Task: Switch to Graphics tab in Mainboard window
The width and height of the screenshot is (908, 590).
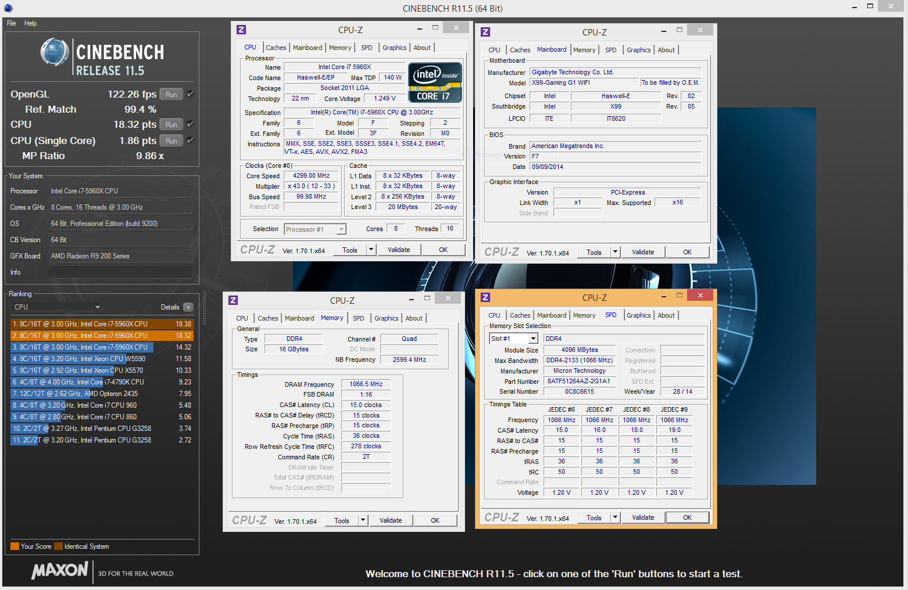Action: (x=639, y=50)
